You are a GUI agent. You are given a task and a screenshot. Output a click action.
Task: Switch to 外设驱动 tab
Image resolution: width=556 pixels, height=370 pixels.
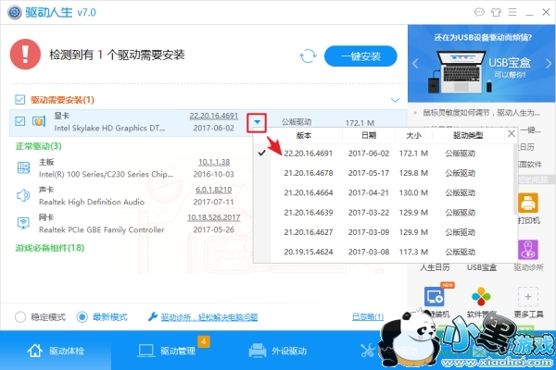[x=277, y=351]
